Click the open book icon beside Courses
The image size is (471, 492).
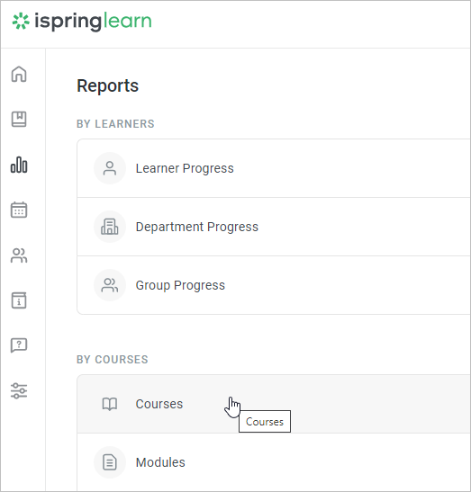point(110,404)
